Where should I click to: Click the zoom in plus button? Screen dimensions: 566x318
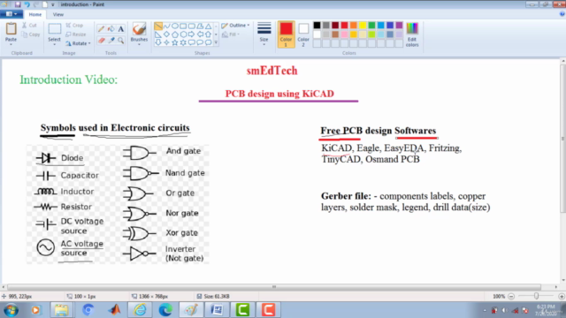[x=562, y=297]
